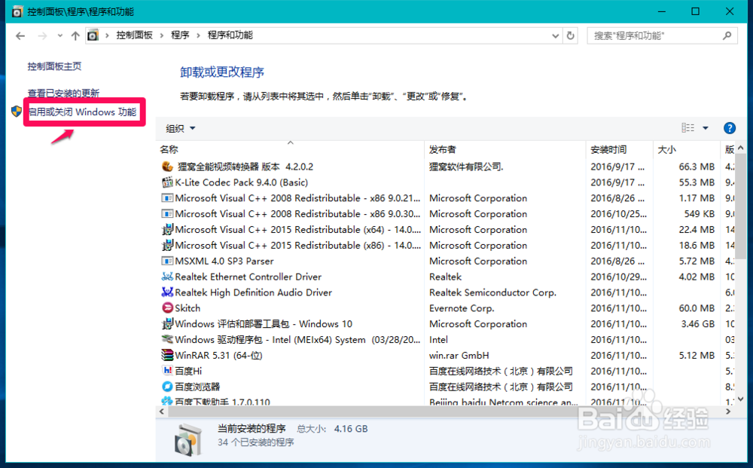Minimize the Programs and Features window
The image size is (753, 468).
coord(662,11)
